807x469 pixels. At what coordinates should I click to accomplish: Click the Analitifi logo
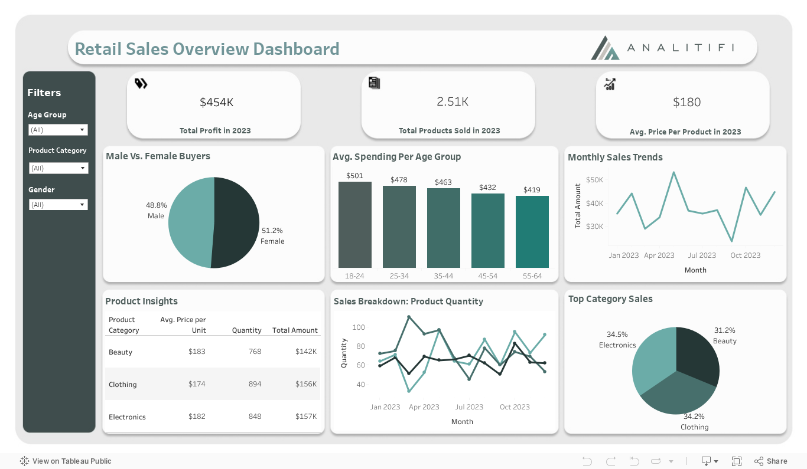[662, 48]
